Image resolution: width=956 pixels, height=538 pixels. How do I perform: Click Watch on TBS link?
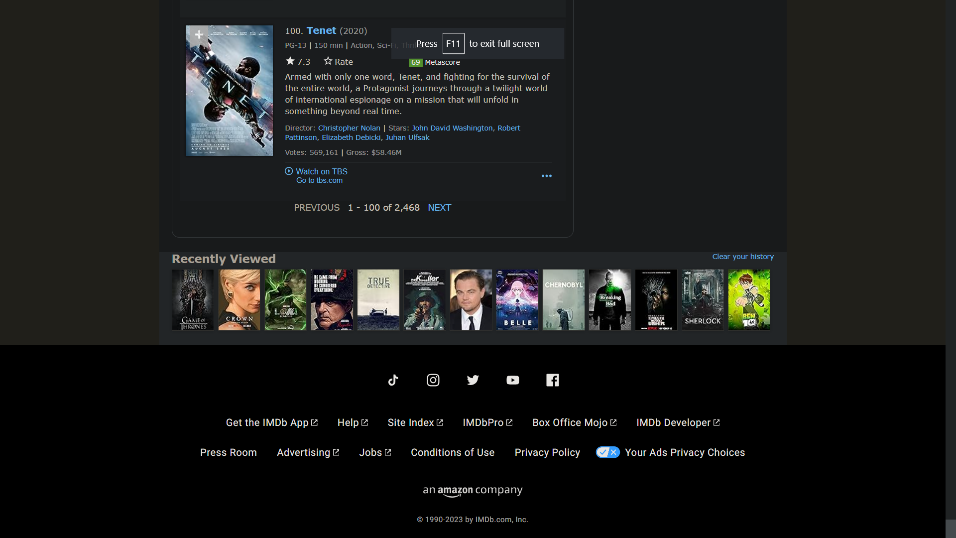click(x=322, y=171)
